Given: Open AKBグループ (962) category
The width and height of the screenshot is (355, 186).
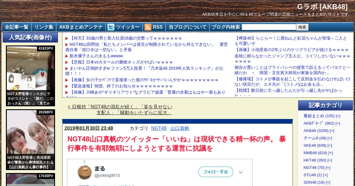Looking at the screenshot, I should click(319, 123).
